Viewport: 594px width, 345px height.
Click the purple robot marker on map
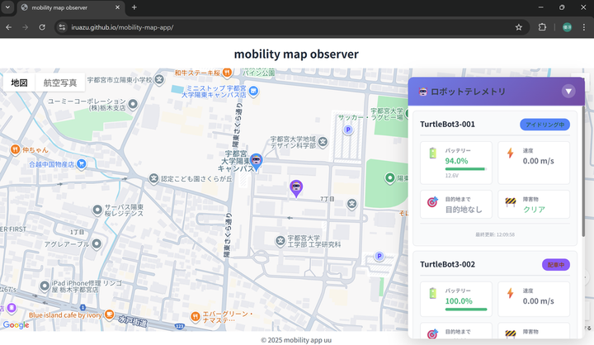(296, 188)
